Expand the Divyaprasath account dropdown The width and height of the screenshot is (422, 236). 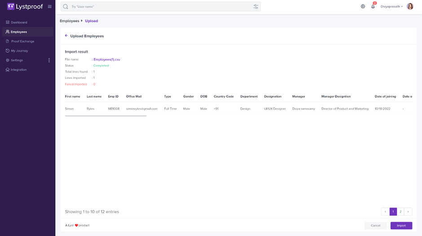pyautogui.click(x=391, y=7)
